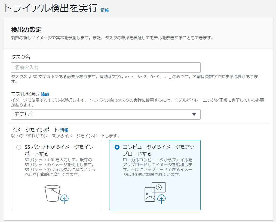Click the 情報 link beside the page title
The height and width of the screenshot is (222, 276).
105,10
